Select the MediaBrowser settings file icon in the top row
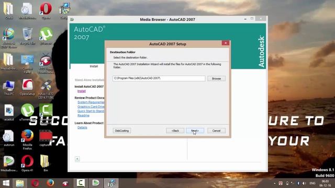335x188 pixels. click(x=27, y=11)
